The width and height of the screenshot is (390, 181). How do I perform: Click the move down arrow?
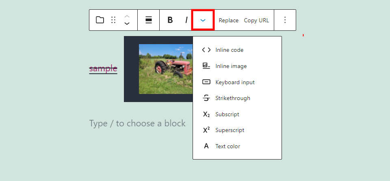tap(127, 23)
